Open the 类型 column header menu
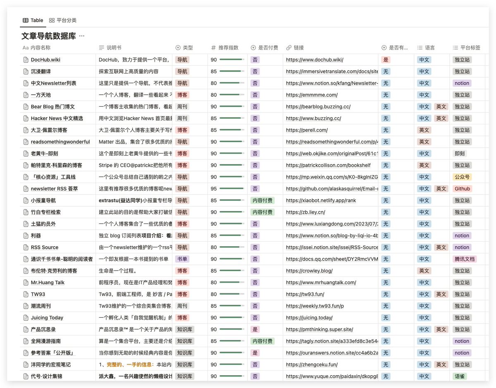496x388 pixels. pos(187,48)
